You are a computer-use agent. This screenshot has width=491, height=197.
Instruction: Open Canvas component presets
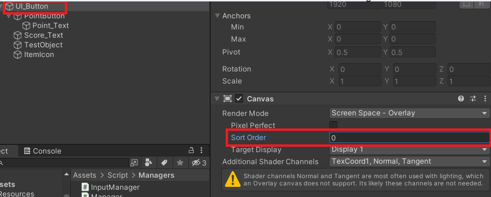point(473,99)
